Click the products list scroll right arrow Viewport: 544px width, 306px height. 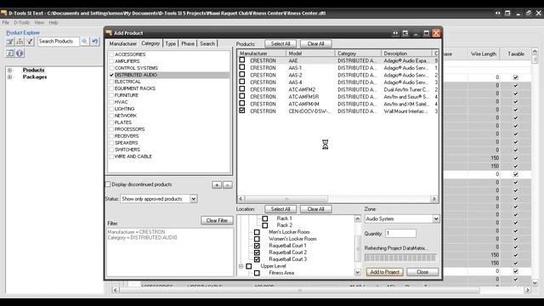click(434, 199)
